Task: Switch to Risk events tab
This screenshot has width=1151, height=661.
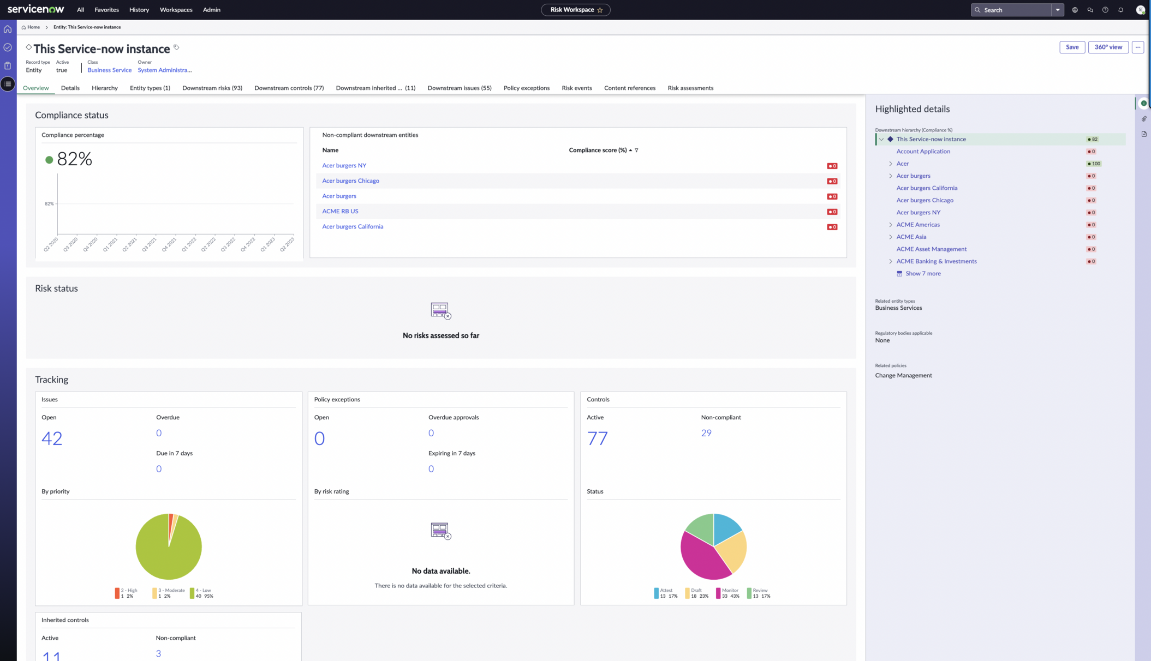Action: point(577,88)
